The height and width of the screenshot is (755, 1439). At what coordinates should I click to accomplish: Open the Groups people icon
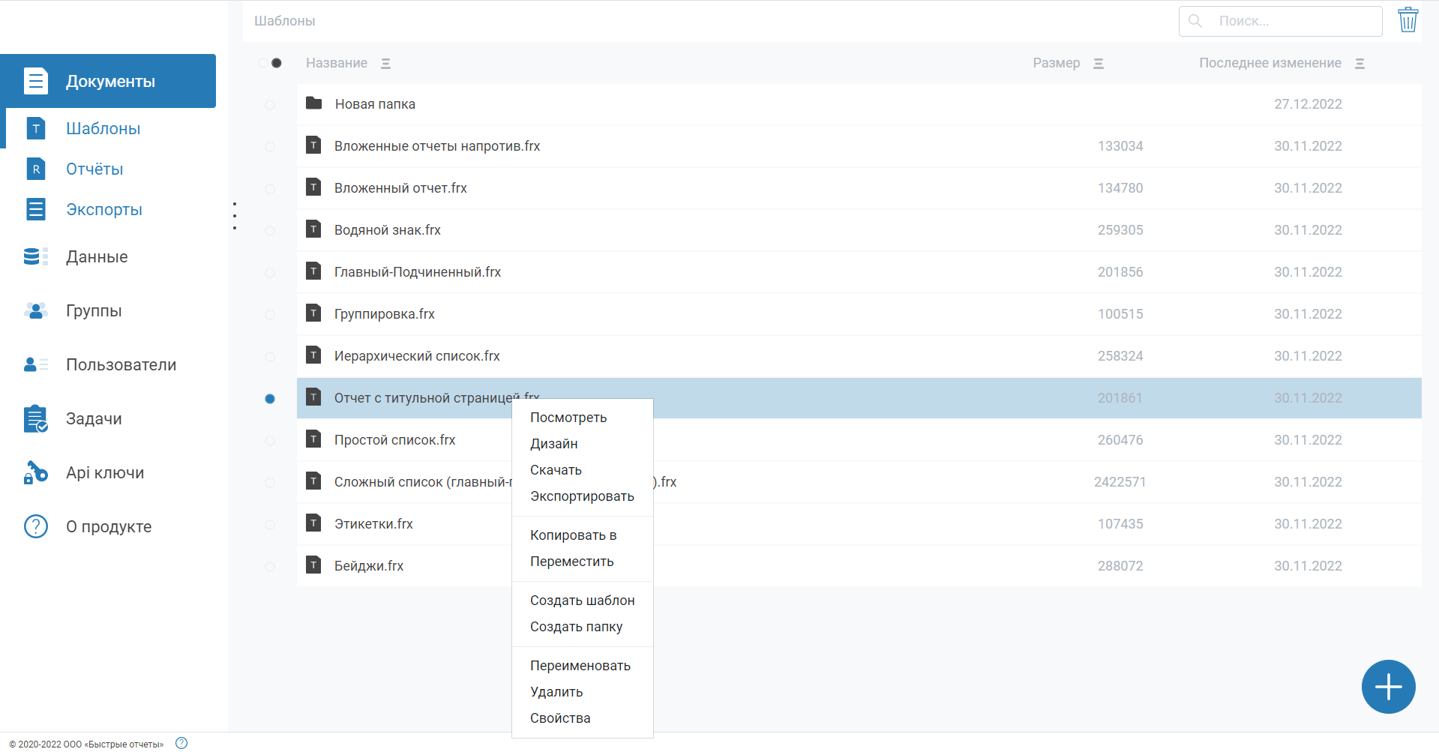point(36,310)
